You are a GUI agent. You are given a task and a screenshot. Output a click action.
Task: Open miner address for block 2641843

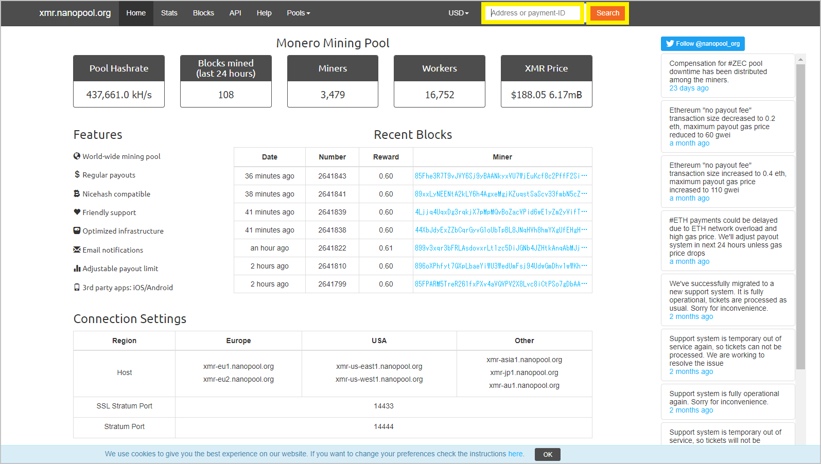pos(501,176)
